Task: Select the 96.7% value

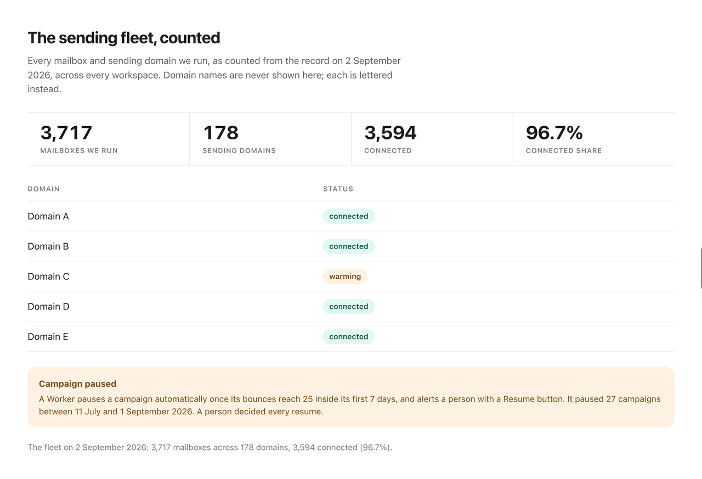Action: [554, 133]
